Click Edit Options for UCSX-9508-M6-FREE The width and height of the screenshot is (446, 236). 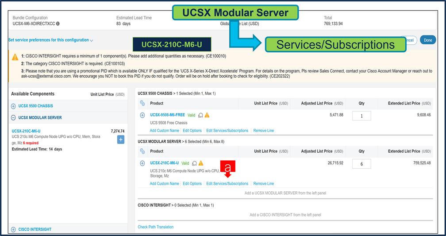coord(192,131)
